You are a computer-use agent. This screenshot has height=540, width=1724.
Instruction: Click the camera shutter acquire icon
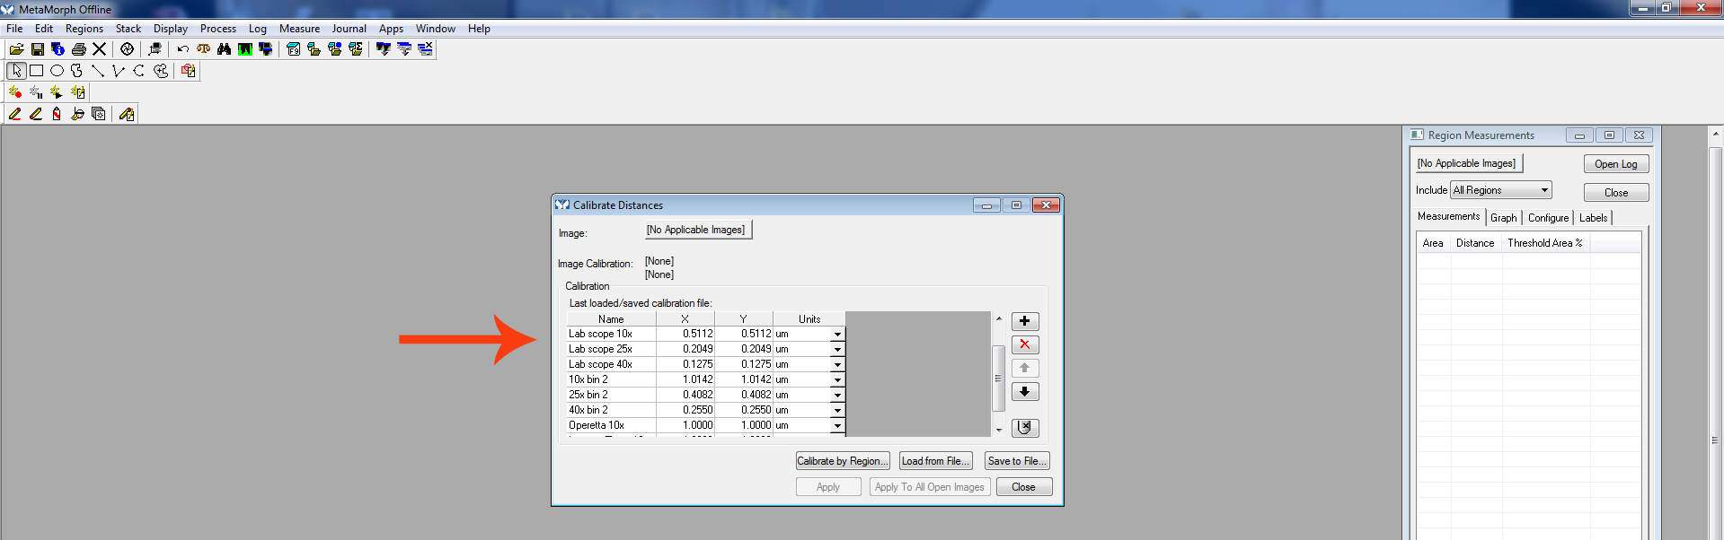coord(128,49)
